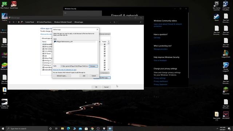Toggle Public checkbox in the 3D Viewer row
Screen dimensions: 233x131
pyautogui.click(x=104, y=53)
